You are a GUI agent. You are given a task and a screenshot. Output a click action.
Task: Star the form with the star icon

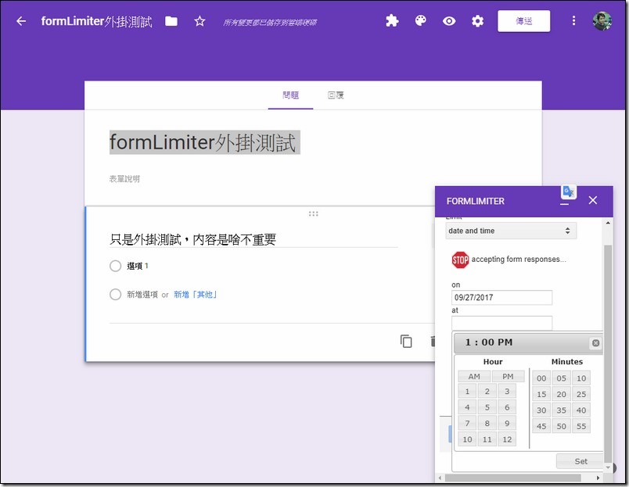199,21
